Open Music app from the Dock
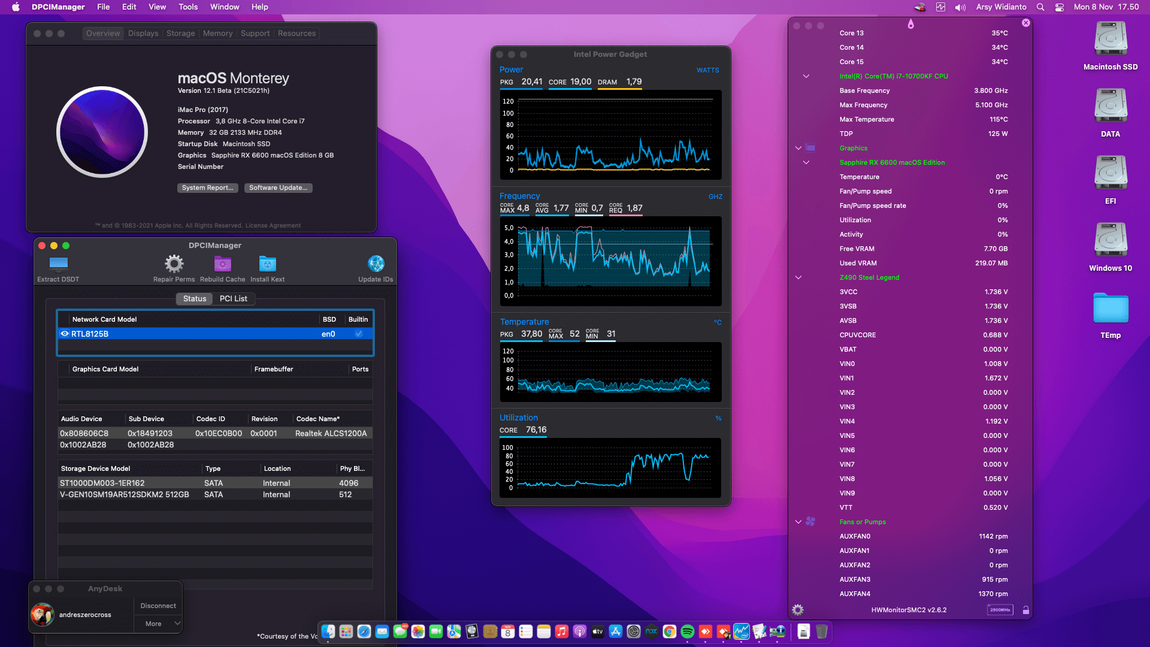 pos(562,631)
